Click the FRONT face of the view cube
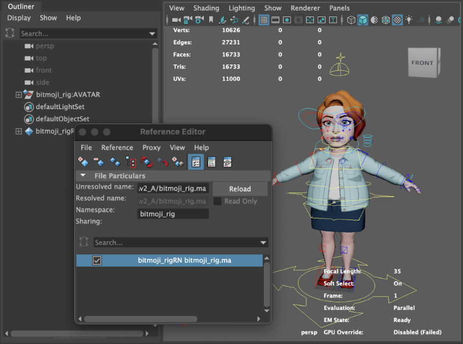This screenshot has width=463, height=344. 422,63
